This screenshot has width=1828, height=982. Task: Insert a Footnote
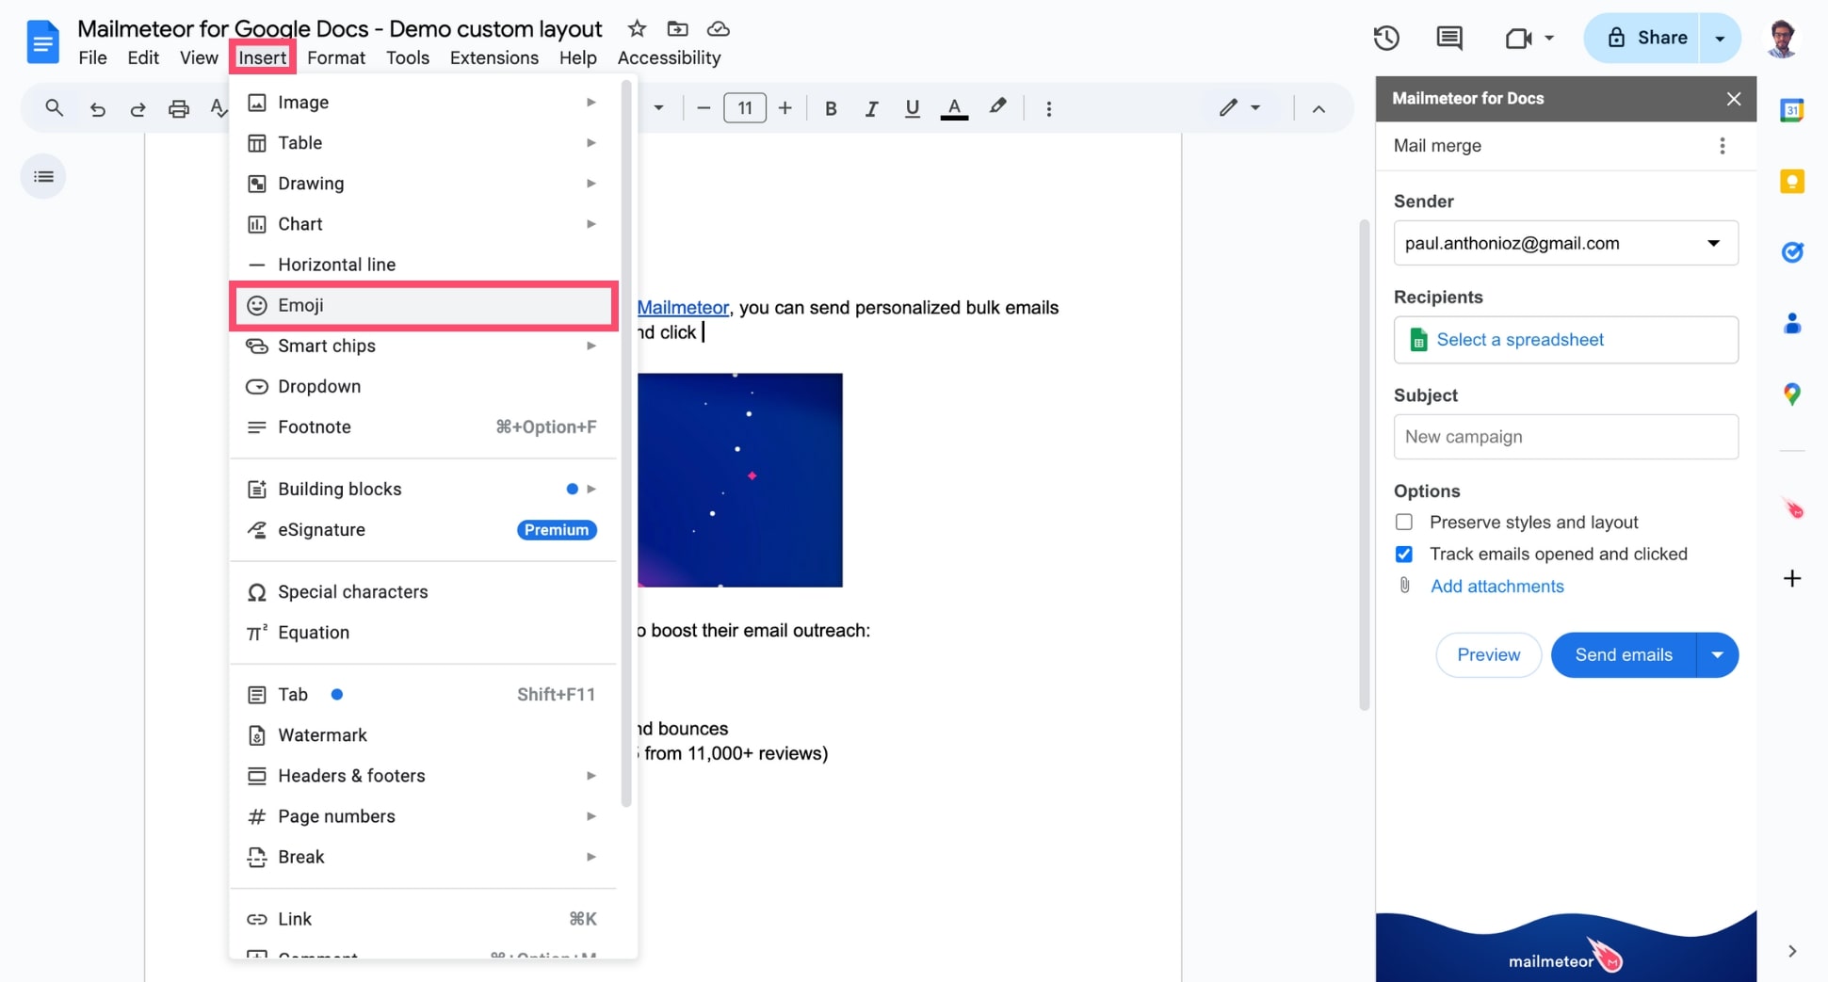pos(424,427)
